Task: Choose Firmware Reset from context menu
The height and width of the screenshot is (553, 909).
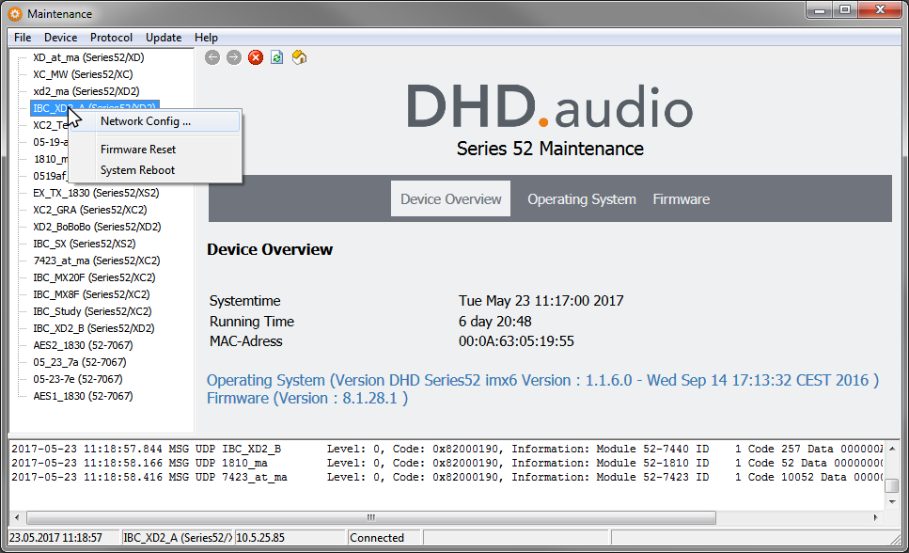Action: pos(154,150)
